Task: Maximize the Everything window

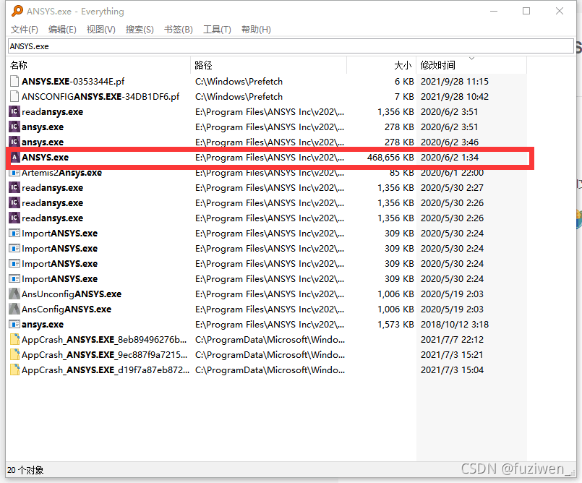Action: coord(526,11)
